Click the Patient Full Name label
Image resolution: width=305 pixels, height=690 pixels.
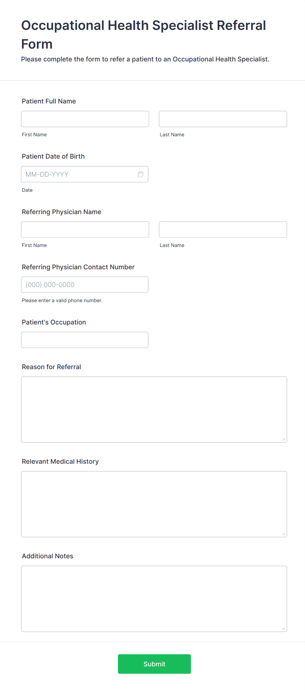pyautogui.click(x=49, y=101)
